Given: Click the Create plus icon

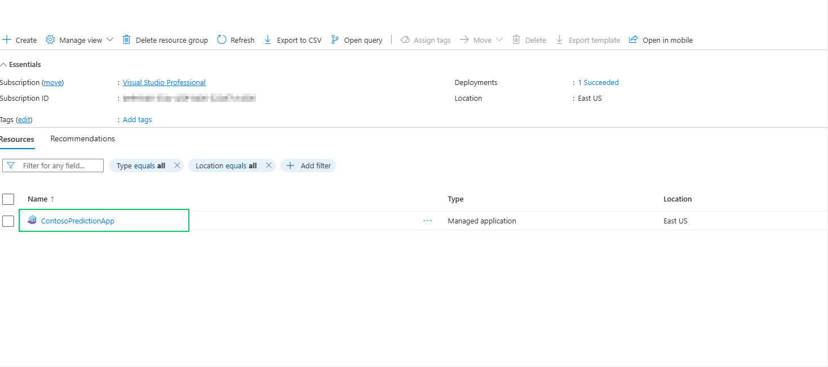Looking at the screenshot, I should click(7, 40).
